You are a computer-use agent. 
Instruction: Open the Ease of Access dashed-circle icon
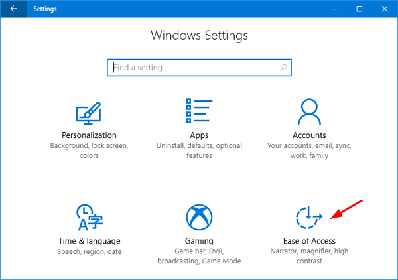click(x=308, y=217)
